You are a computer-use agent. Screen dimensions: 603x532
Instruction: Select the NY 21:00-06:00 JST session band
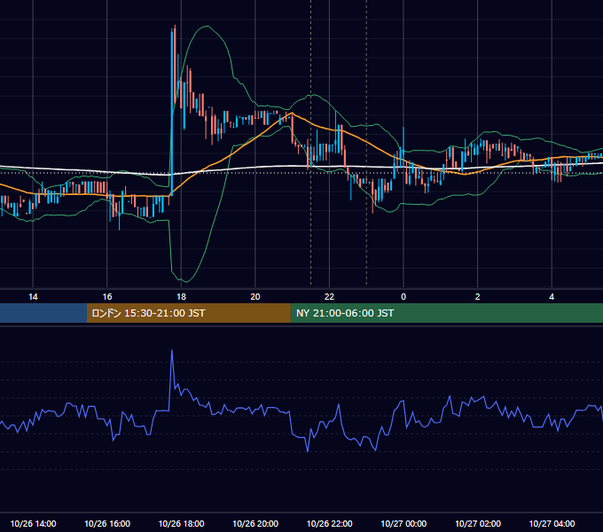446,313
